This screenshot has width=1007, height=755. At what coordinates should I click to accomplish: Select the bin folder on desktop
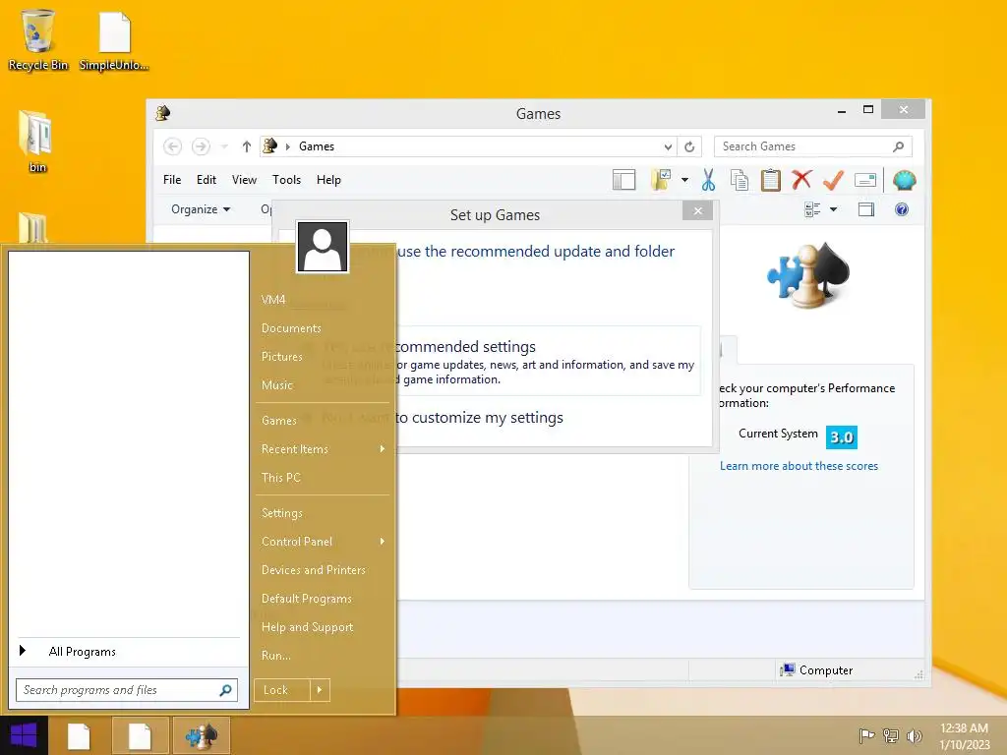pyautogui.click(x=36, y=142)
